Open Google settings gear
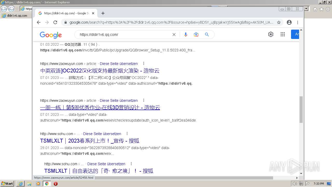 tap(271, 34)
